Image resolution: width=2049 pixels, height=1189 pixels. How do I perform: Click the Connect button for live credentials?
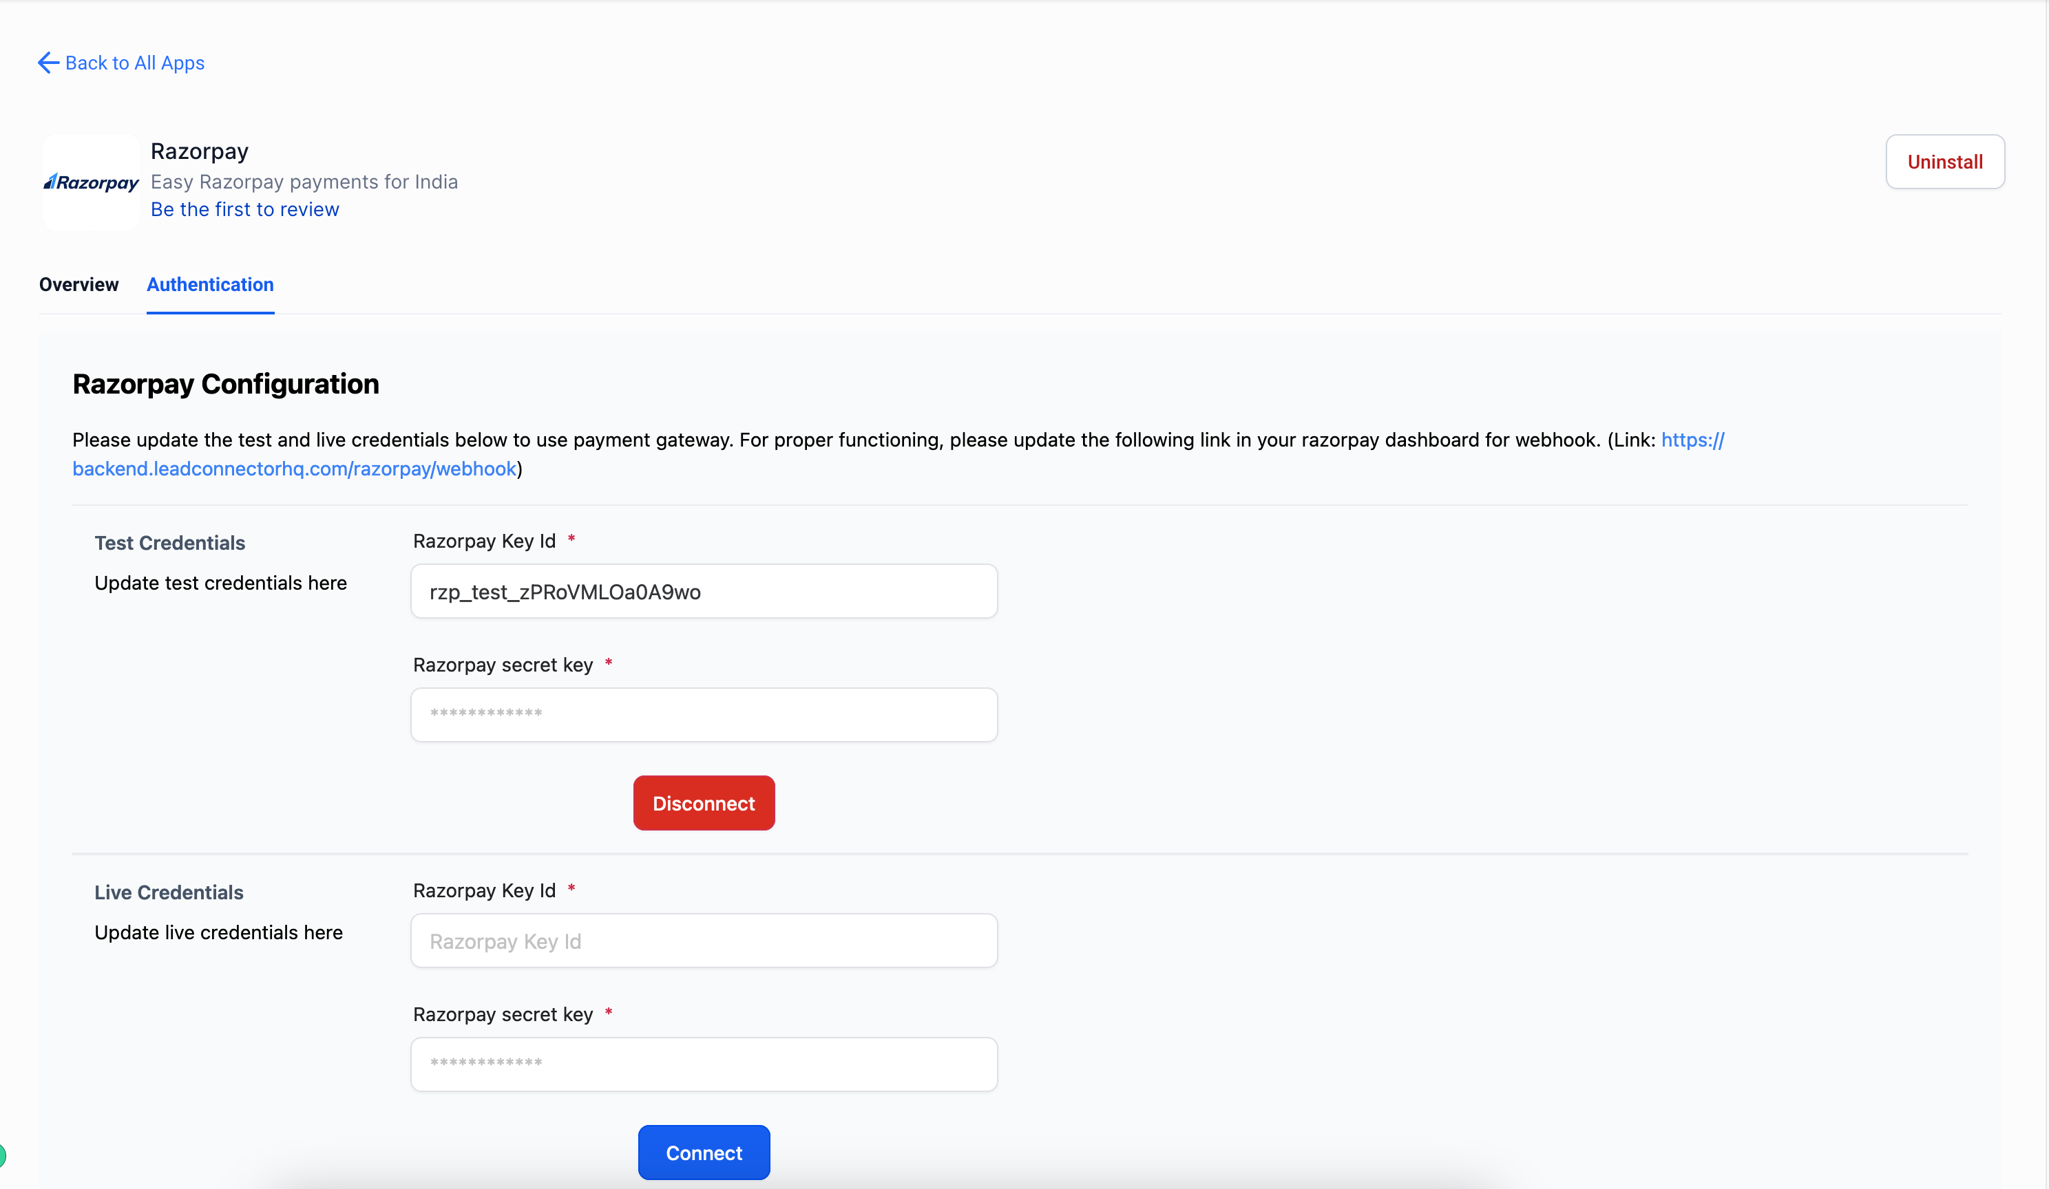coord(704,1153)
